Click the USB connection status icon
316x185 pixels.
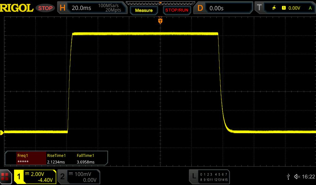[288, 177]
